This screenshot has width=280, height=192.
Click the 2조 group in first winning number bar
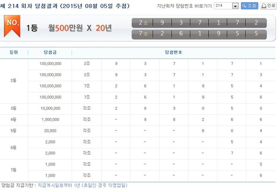143,22
